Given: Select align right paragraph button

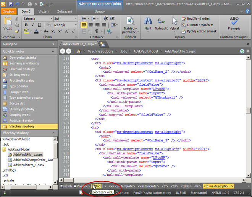Looking at the screenshot, I should [97, 25].
